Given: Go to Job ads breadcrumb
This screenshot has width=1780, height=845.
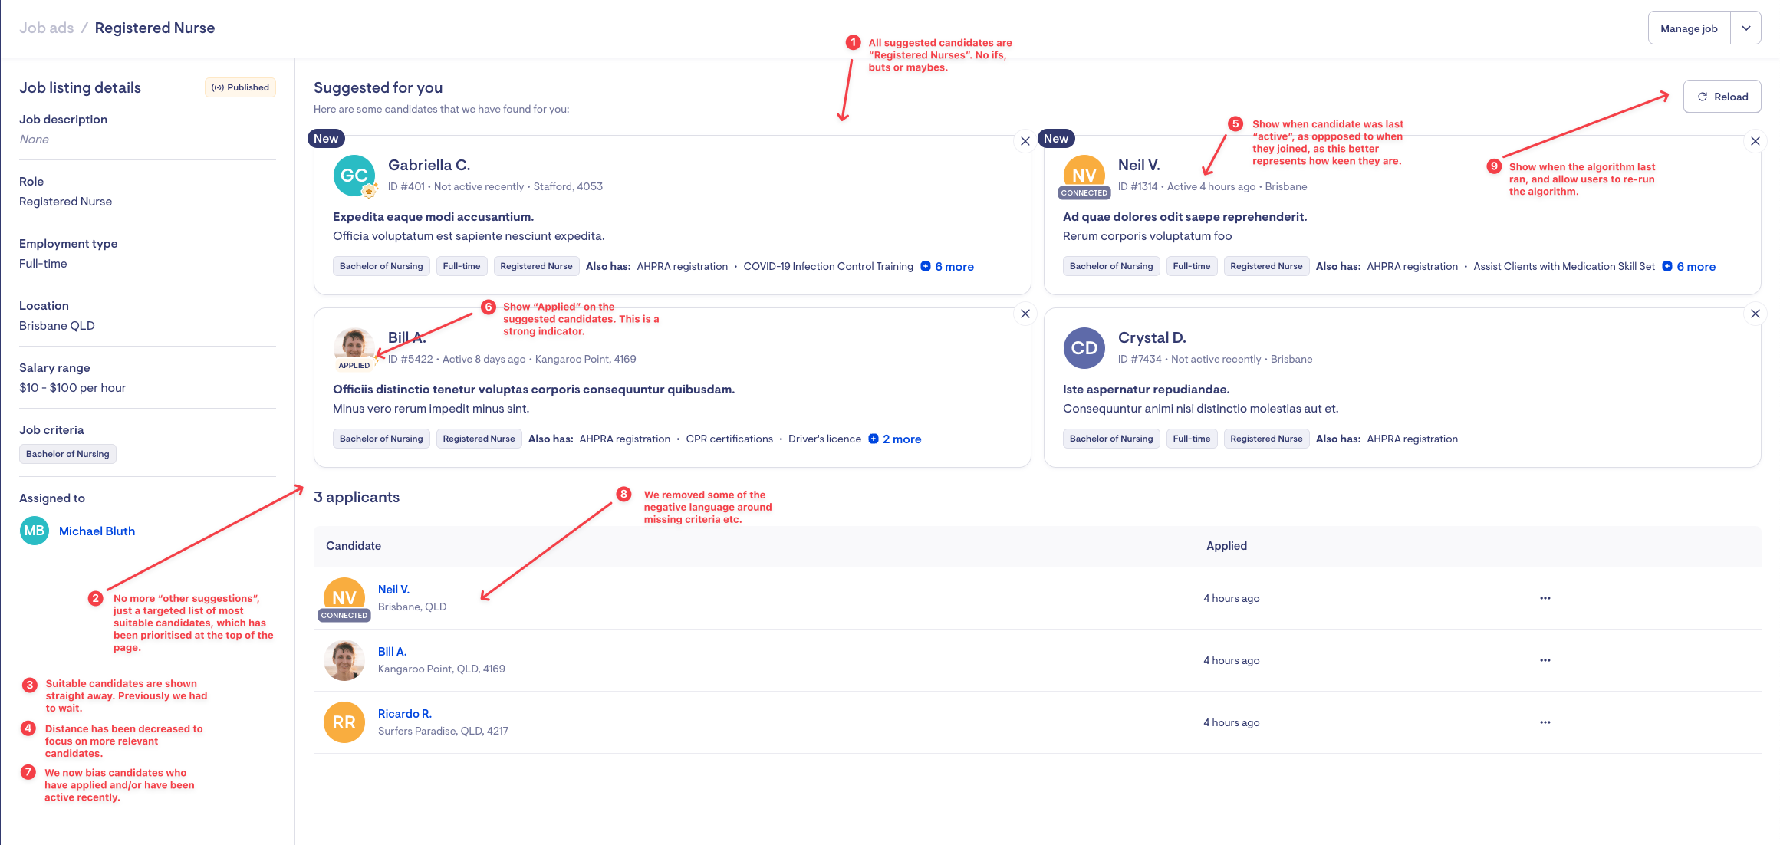Looking at the screenshot, I should [47, 28].
